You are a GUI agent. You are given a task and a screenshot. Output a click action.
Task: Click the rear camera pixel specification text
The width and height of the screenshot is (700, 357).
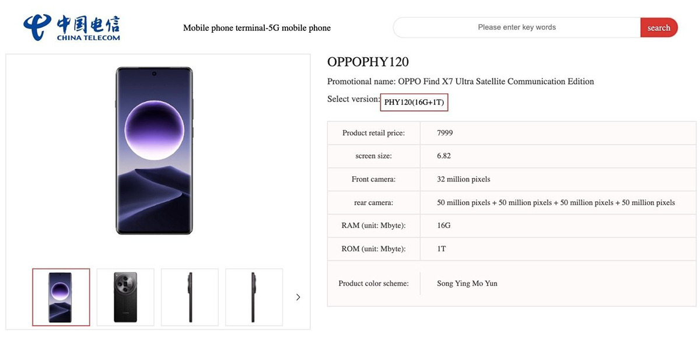(556, 202)
